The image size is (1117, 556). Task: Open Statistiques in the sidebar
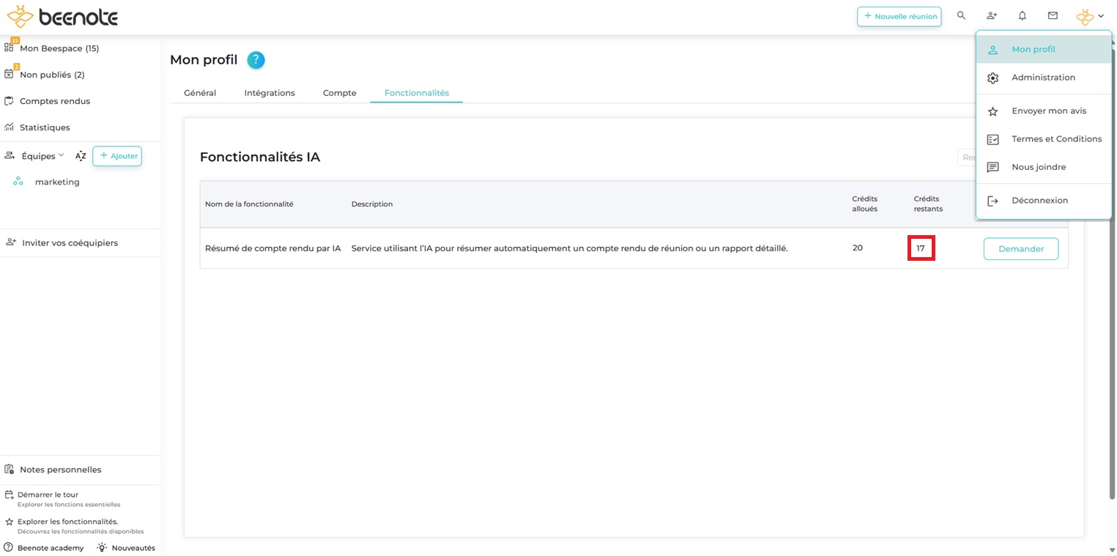[x=45, y=127]
